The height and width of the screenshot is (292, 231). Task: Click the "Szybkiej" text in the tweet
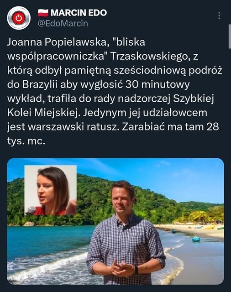click(x=194, y=99)
